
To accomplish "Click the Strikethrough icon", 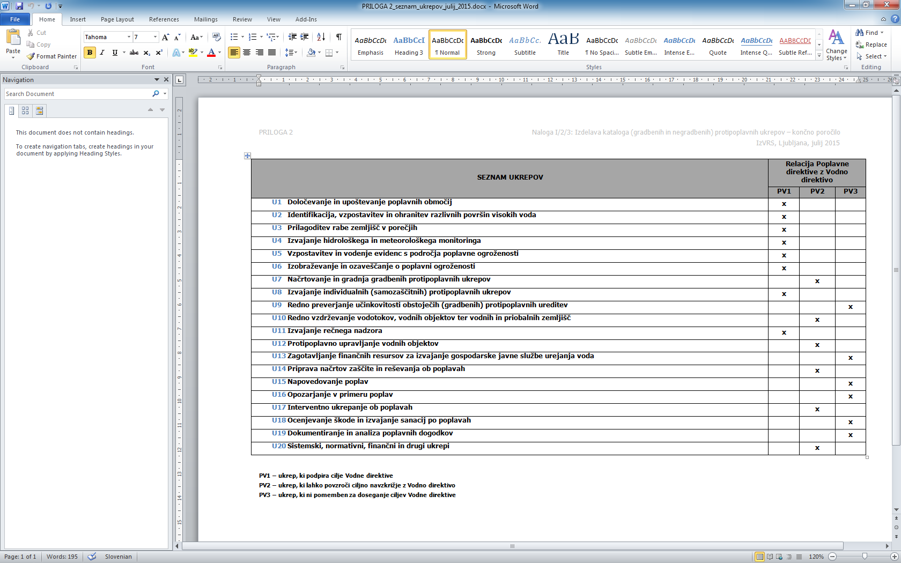I will coord(134,53).
